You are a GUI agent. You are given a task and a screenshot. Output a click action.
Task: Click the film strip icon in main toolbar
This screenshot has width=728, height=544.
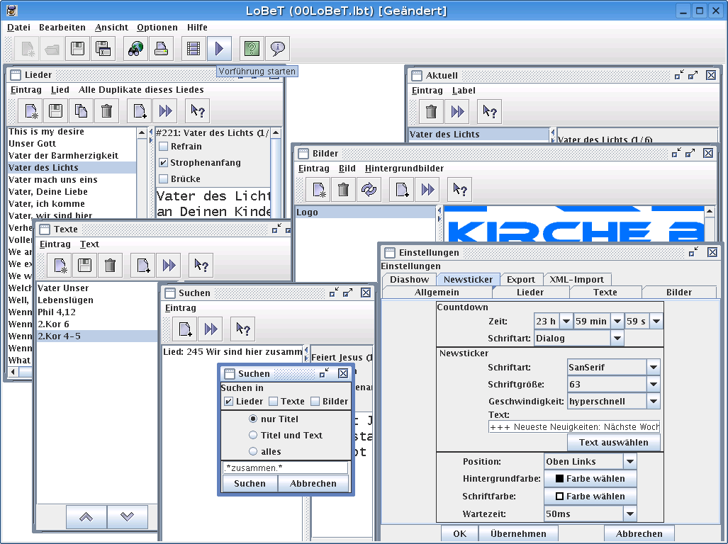tap(194, 49)
